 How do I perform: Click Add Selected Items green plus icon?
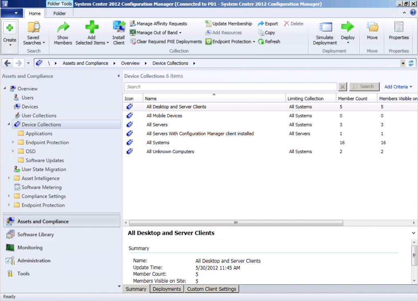pyautogui.click(x=92, y=27)
